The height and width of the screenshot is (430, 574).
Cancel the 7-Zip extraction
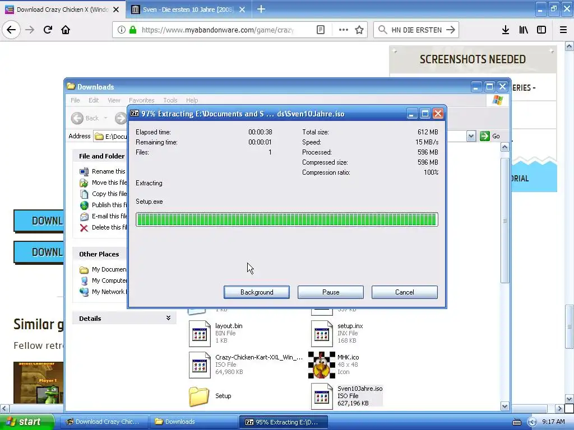(405, 292)
